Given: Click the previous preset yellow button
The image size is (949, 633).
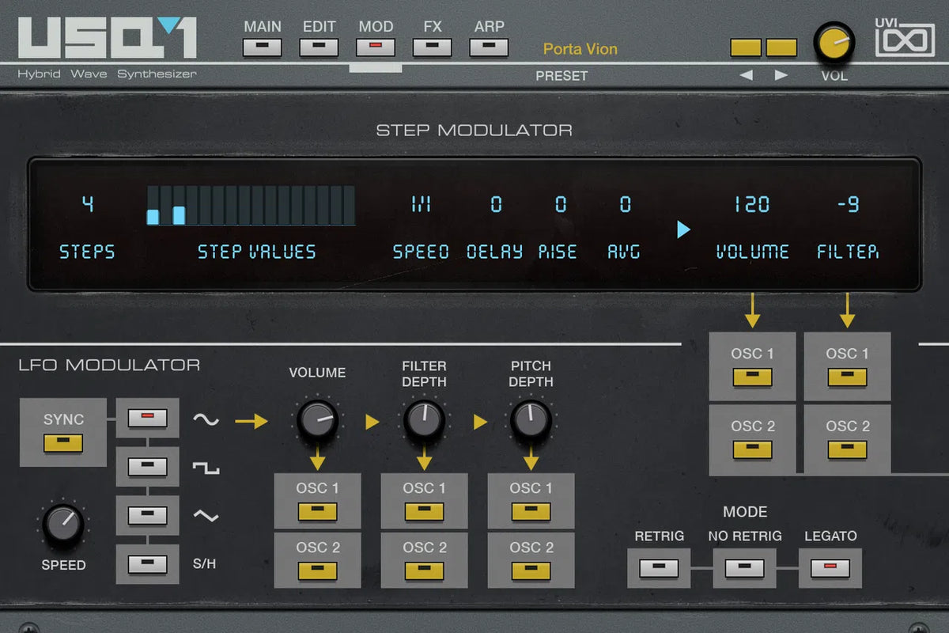Looking at the screenshot, I should tap(746, 47).
